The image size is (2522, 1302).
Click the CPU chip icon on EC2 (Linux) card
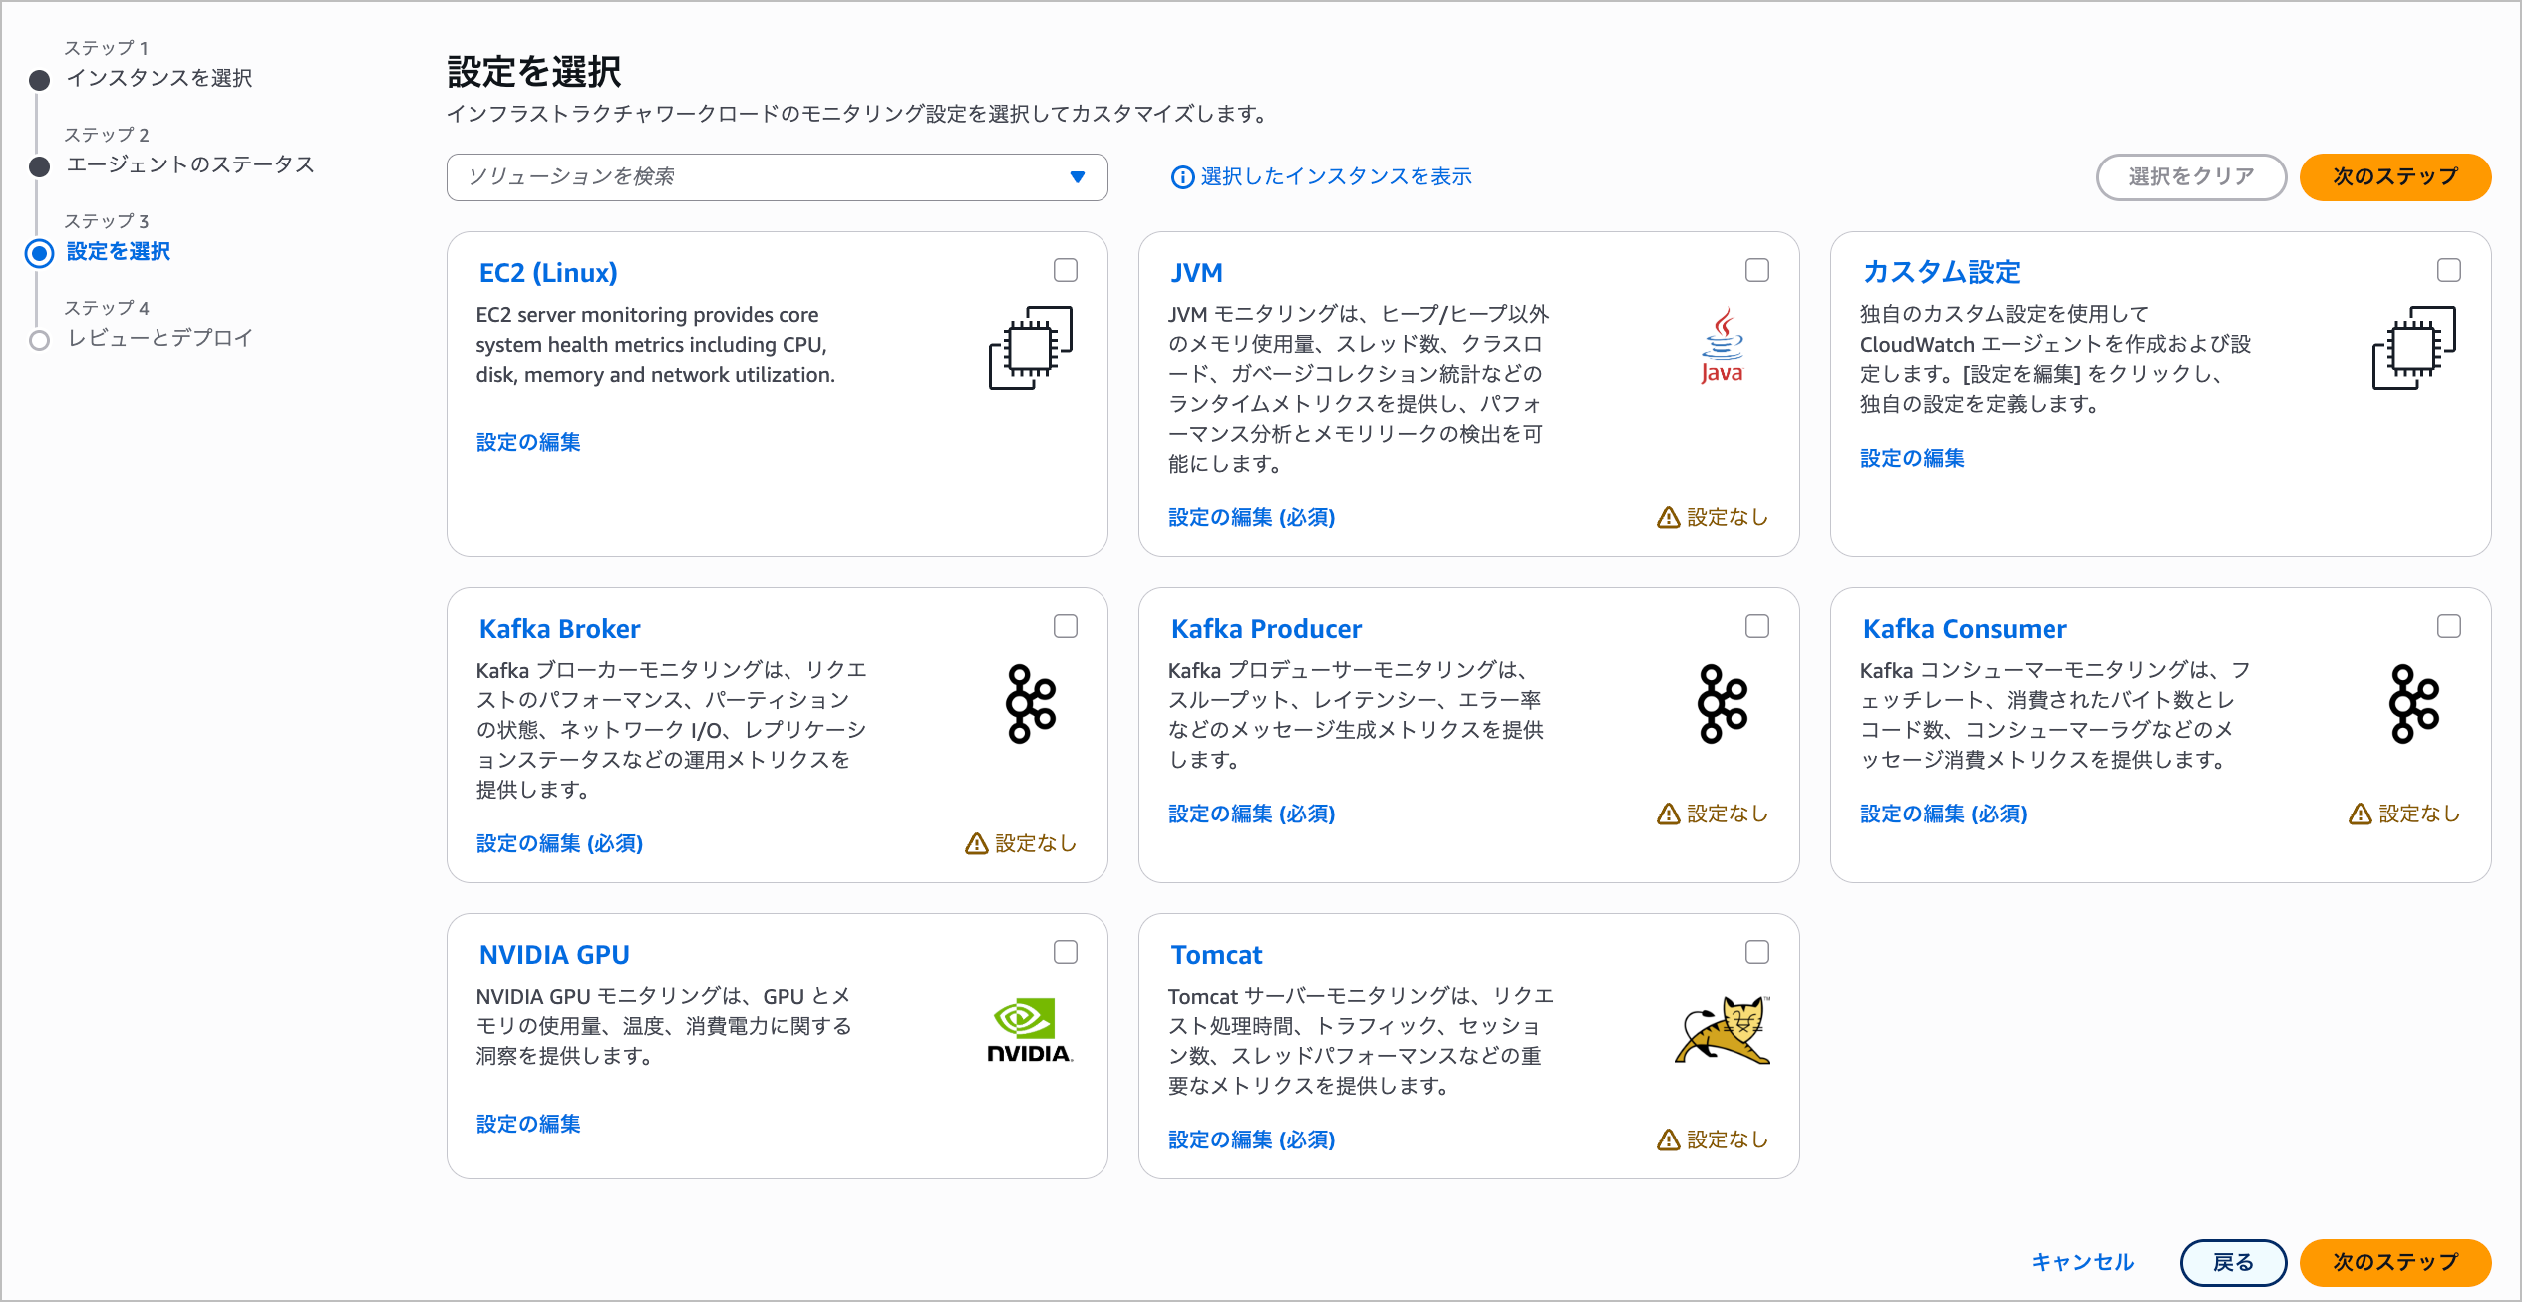coord(1029,349)
